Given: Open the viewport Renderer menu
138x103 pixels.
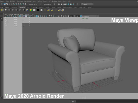Looking at the screenshot, I should [27, 14].
